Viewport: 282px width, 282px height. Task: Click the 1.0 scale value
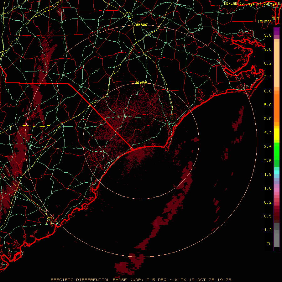point(268,188)
